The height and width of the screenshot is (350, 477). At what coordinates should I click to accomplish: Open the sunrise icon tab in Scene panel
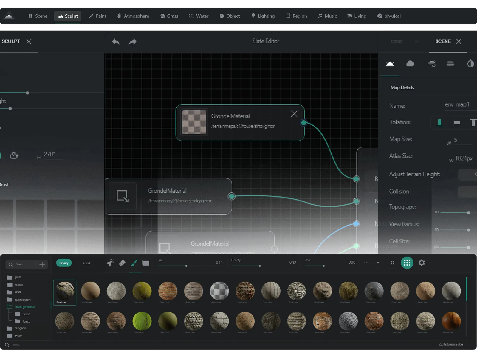390,64
